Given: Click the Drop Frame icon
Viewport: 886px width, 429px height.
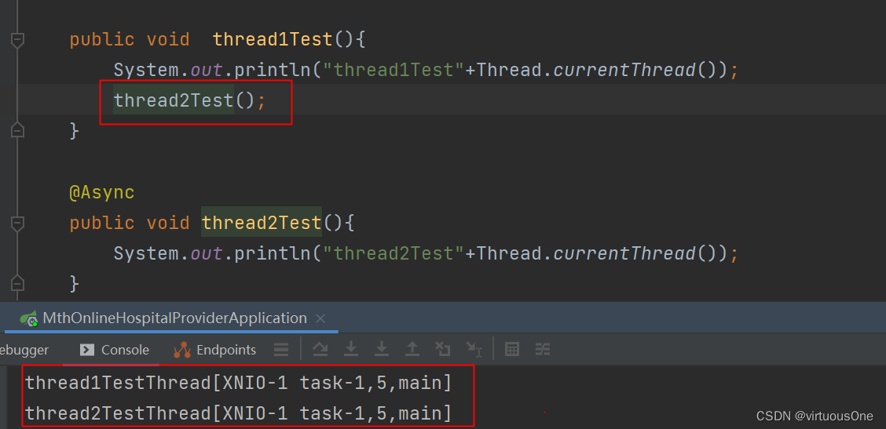Looking at the screenshot, I should click(443, 350).
